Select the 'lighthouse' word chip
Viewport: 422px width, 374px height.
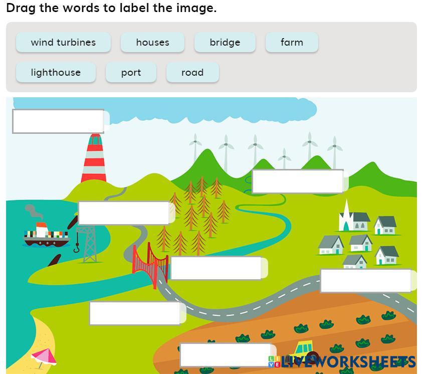click(x=56, y=72)
